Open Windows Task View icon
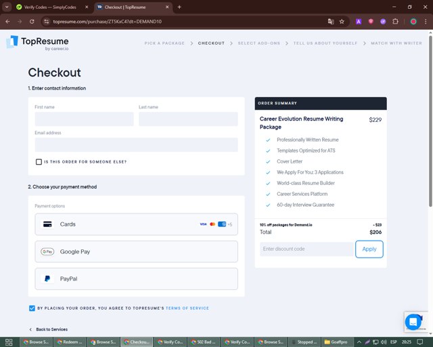 9,342
